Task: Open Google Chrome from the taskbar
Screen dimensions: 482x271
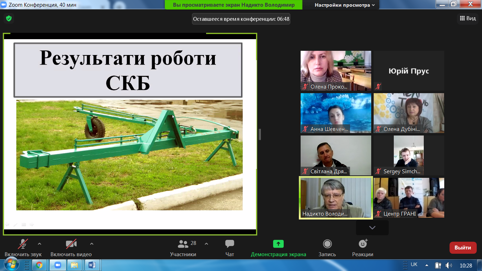Action: point(39,265)
